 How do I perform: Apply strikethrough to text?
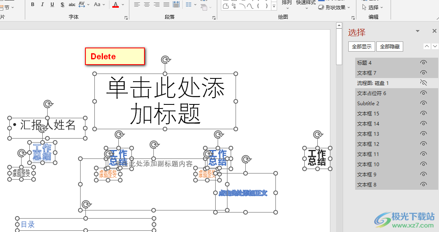click(72, 5)
